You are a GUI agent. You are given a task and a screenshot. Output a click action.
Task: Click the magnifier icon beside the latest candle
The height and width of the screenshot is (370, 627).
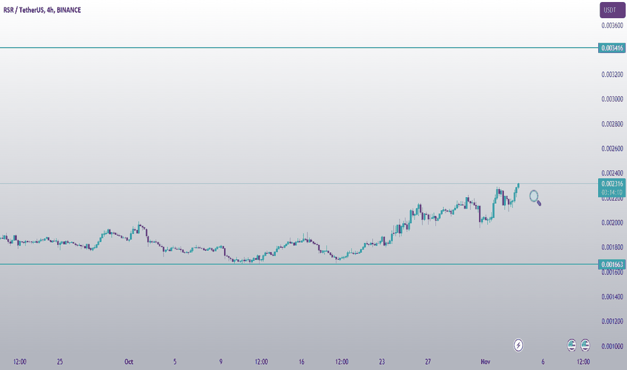point(535,198)
